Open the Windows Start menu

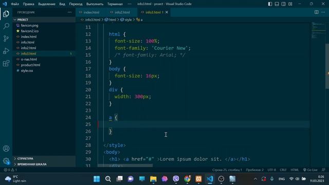(97, 179)
